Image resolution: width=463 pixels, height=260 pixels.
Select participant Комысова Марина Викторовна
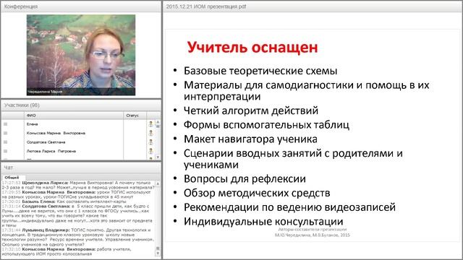(56, 133)
